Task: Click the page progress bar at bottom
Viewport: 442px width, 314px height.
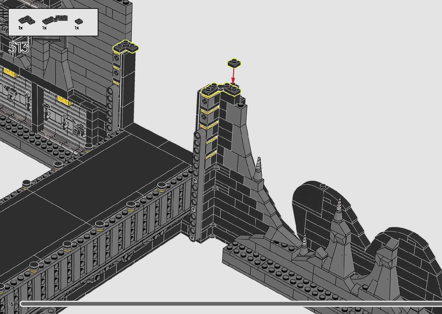Action: coord(231,304)
